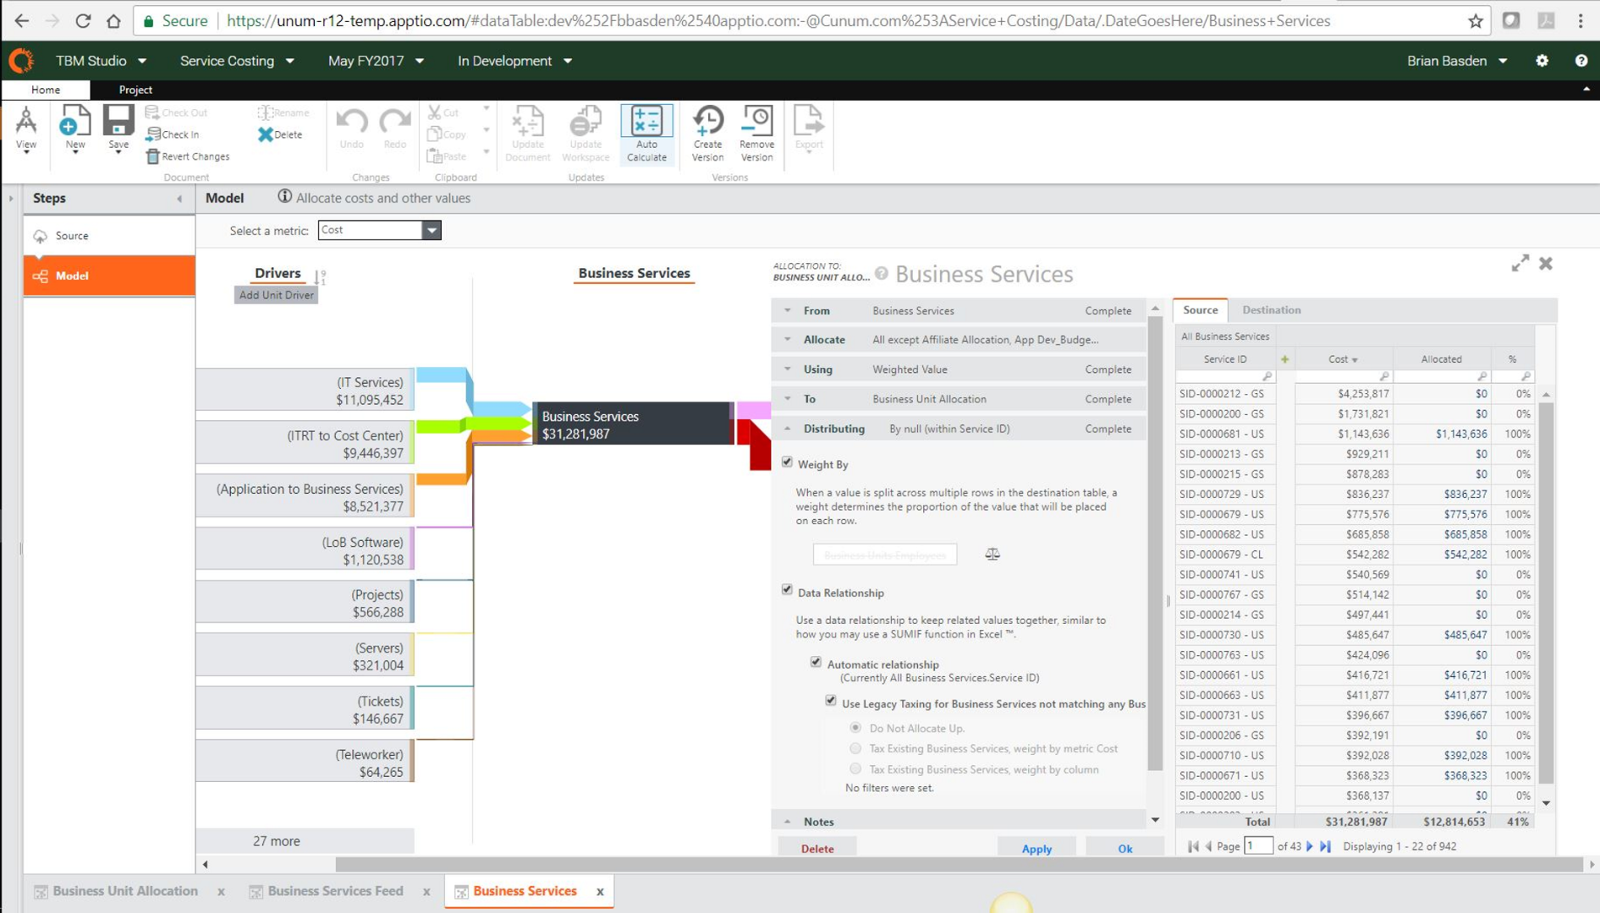Open the Service Costing dropdown
1600x913 pixels.
(x=237, y=61)
